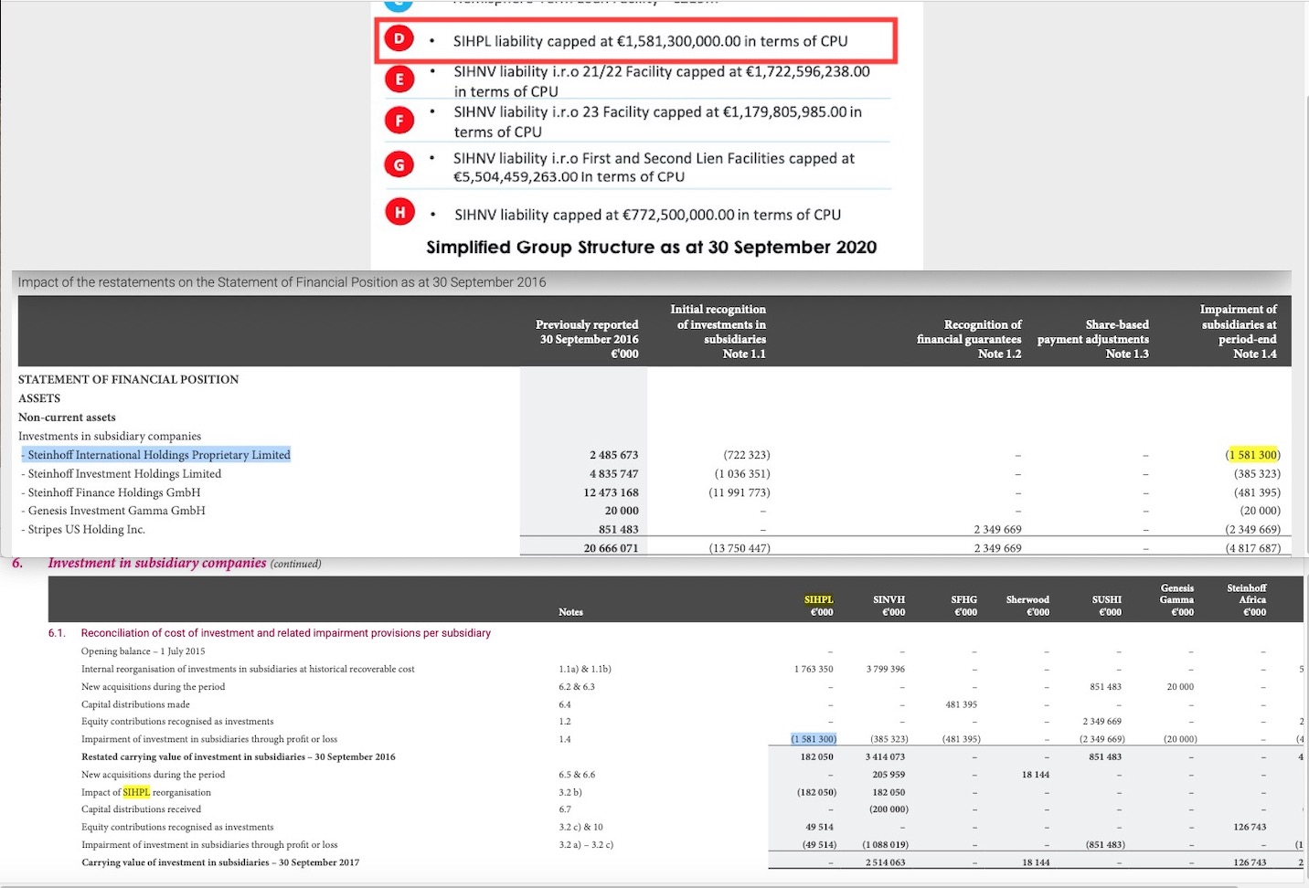Select circle marker H for SIHNV liability

coord(399,211)
